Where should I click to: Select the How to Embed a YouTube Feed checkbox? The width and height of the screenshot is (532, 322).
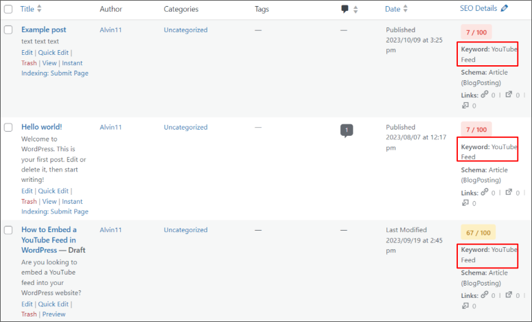pyautogui.click(x=8, y=230)
